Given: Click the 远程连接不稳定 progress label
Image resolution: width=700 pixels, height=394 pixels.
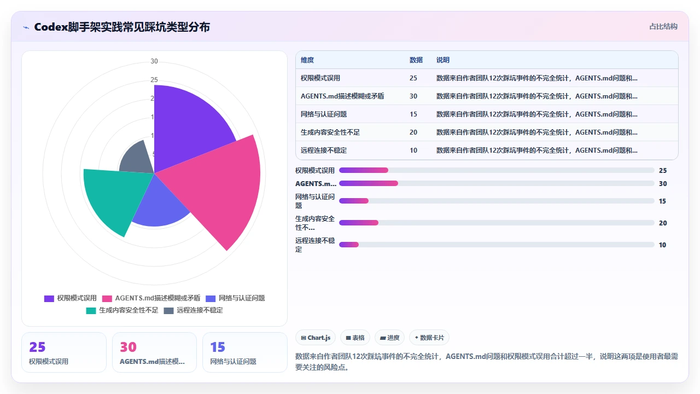Looking at the screenshot, I should pyautogui.click(x=315, y=245).
